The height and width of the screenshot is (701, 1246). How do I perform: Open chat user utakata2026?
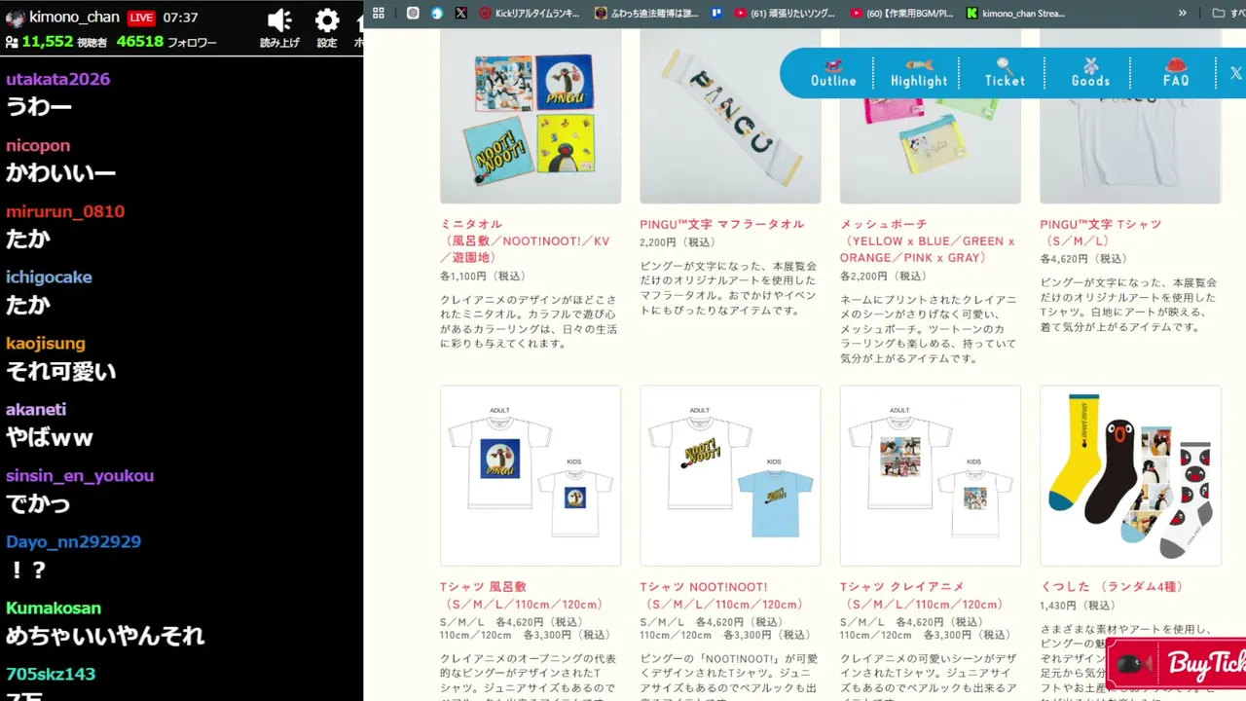click(x=57, y=79)
